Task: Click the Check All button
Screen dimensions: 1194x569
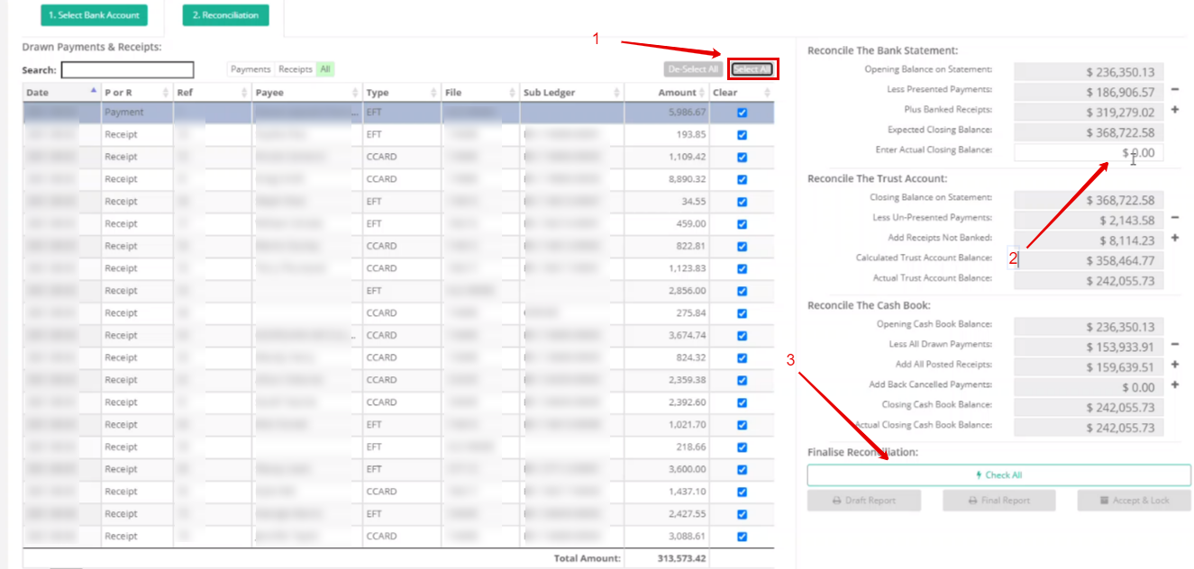Action: (998, 475)
